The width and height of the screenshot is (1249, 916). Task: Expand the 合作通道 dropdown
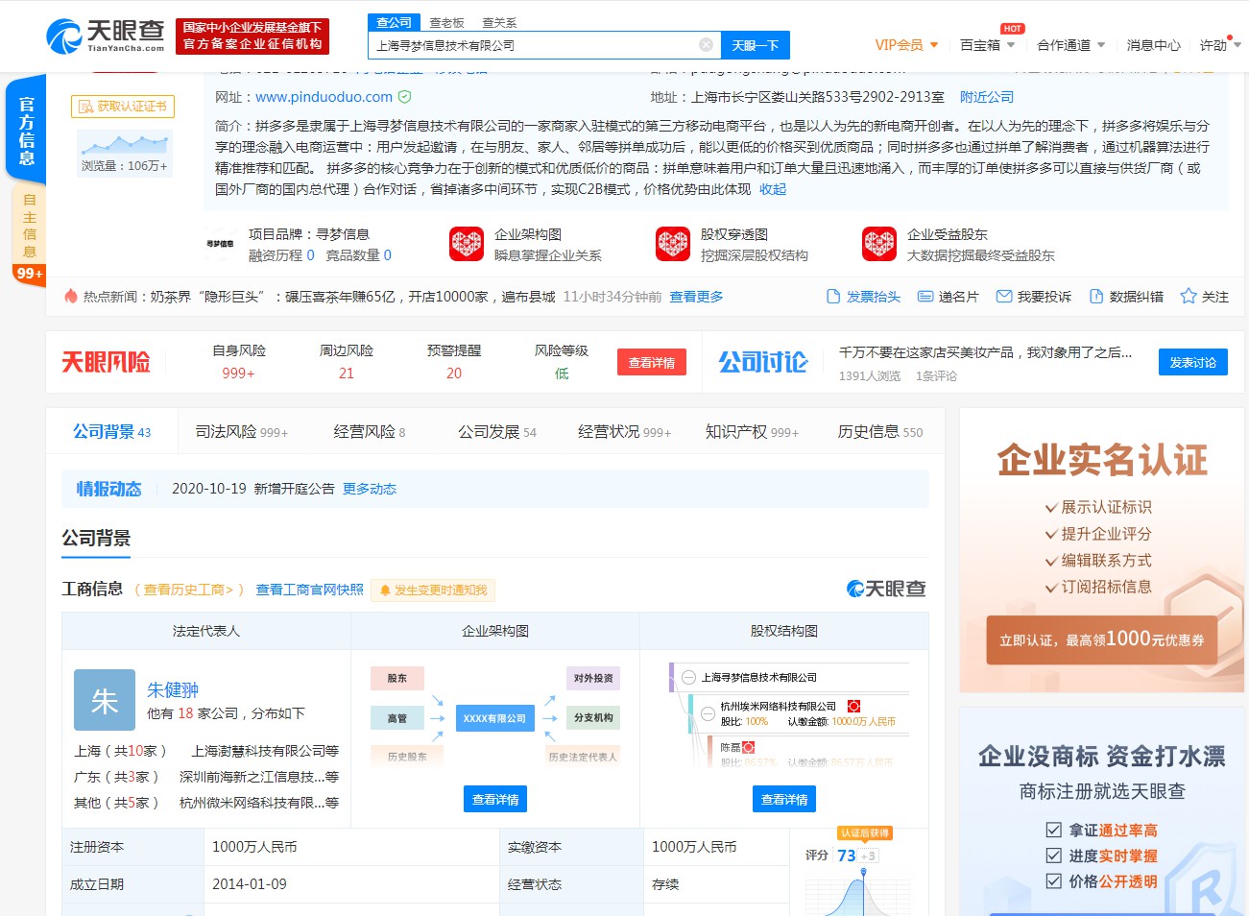point(1070,45)
